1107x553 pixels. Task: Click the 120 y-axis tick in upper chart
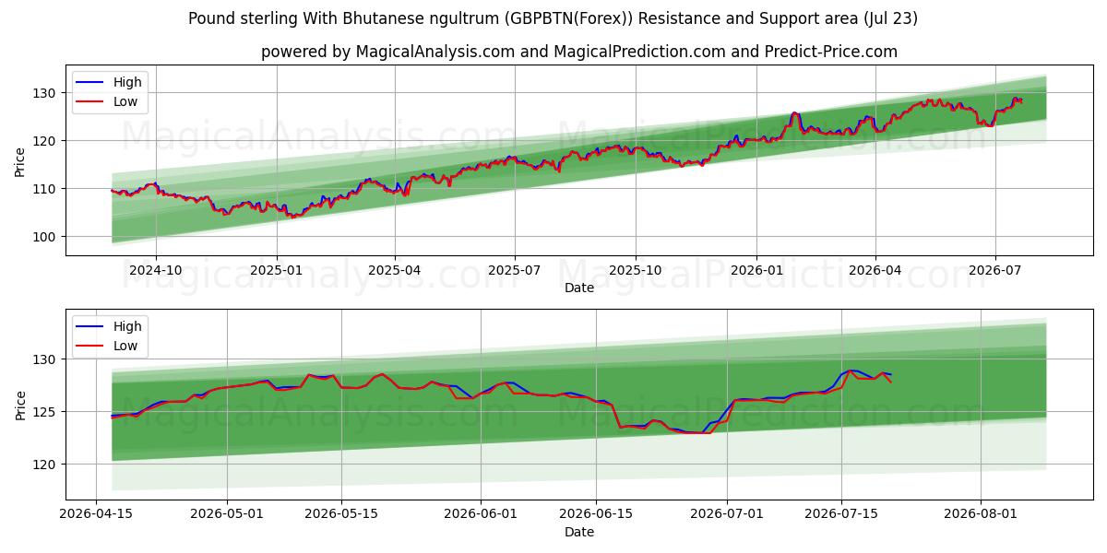tap(46, 141)
